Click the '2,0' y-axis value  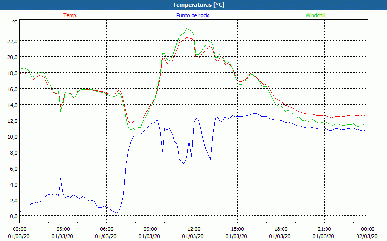click(14, 201)
